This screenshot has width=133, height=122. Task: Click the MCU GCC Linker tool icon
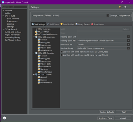36,75
